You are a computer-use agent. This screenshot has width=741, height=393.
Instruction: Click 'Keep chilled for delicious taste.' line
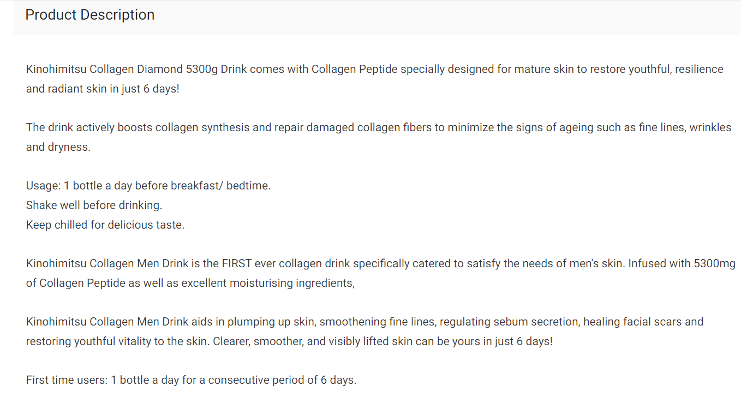[105, 224]
